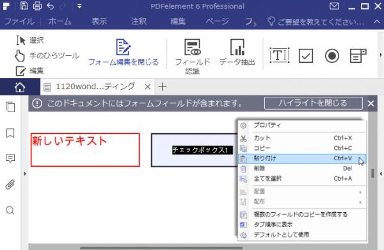Image resolution: width=384 pixels, height=250 pixels.
Task: Pick the 編集 tool beside 手のひらツール
Action: [x=30, y=71]
